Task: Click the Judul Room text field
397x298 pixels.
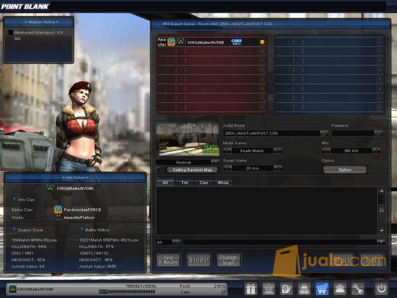Action: click(x=272, y=133)
